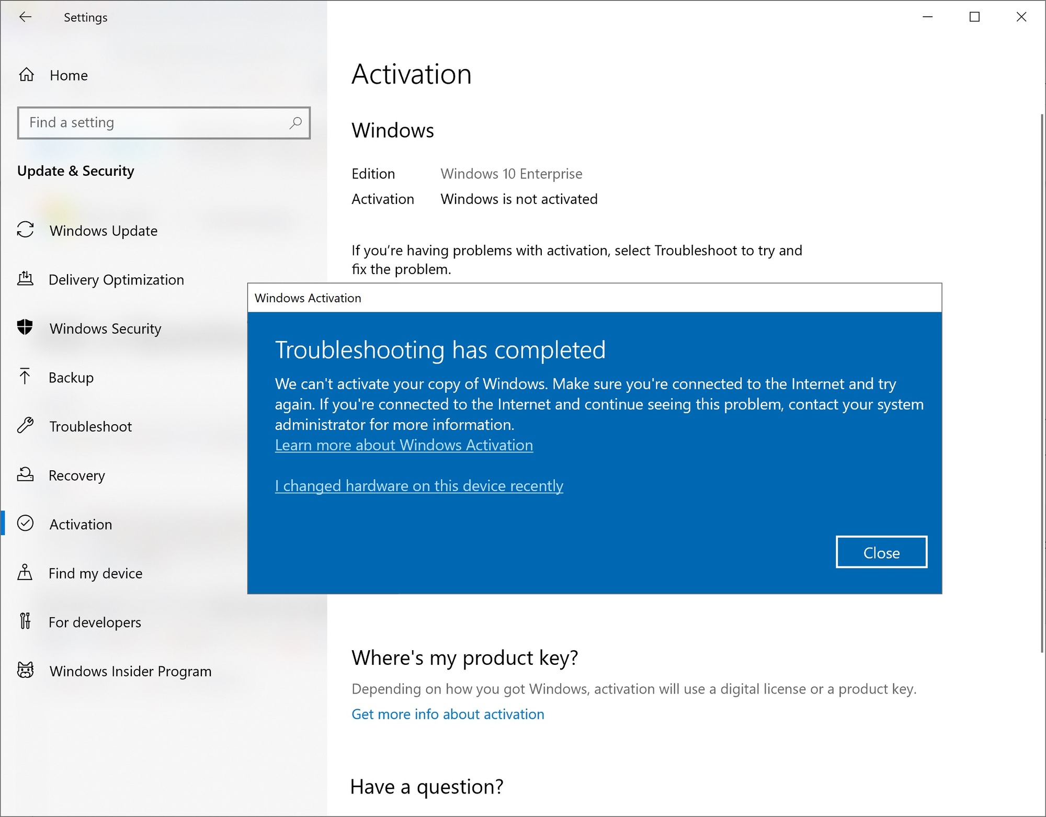Click the Backup arrow icon
The height and width of the screenshot is (817, 1046).
point(25,377)
